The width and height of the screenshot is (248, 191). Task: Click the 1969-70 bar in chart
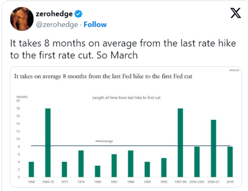click(x=48, y=142)
